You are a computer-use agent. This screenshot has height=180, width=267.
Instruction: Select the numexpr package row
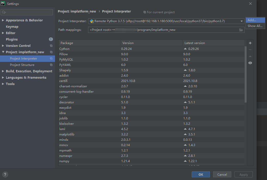pyautogui.click(x=151, y=156)
